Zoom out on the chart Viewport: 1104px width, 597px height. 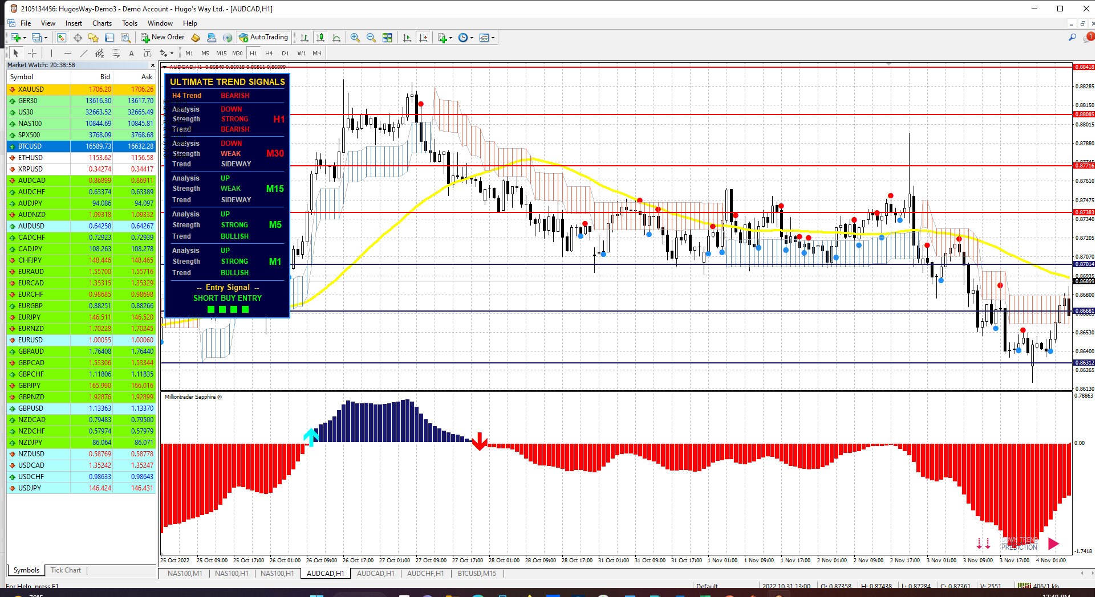tap(370, 38)
